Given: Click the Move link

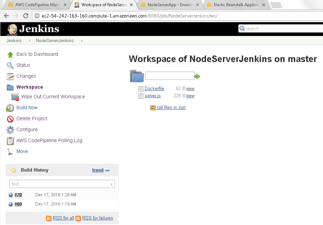Looking at the screenshot, I should (x=22, y=152).
